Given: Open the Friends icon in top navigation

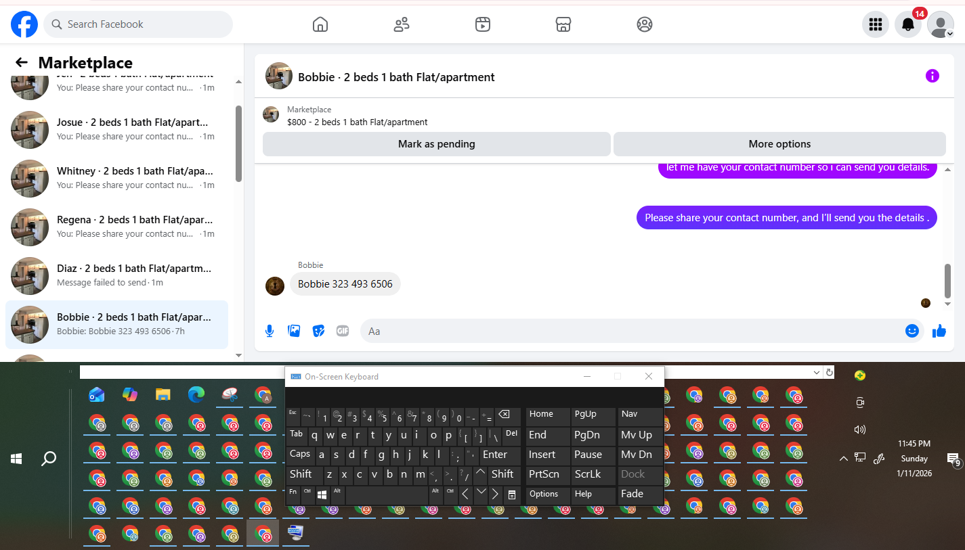Looking at the screenshot, I should click(402, 24).
